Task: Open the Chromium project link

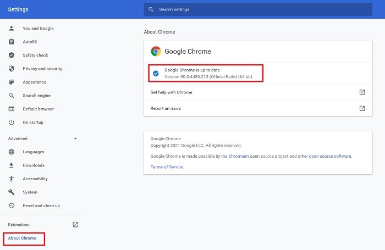Action: (238, 156)
